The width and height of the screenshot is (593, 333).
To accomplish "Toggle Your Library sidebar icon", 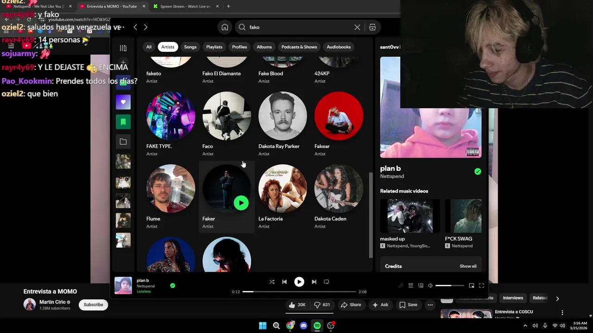I will (123, 48).
